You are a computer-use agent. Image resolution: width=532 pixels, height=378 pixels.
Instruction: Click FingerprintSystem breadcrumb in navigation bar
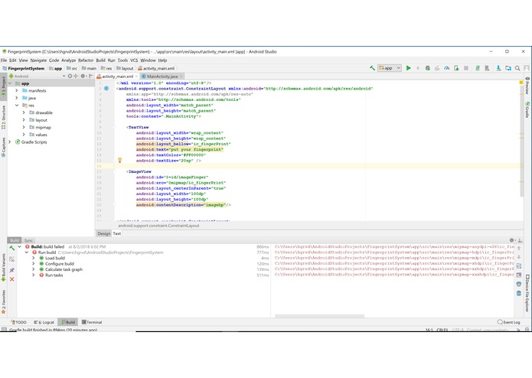[x=24, y=68]
